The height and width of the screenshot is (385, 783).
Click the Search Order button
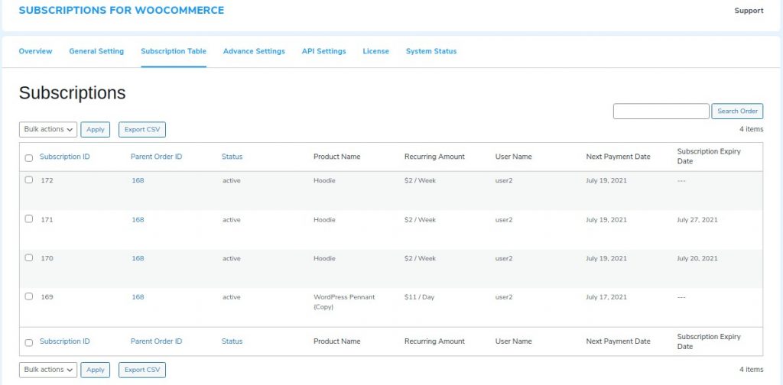pos(737,112)
